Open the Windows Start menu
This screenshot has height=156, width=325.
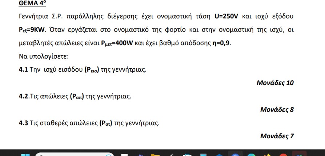pos(25,155)
